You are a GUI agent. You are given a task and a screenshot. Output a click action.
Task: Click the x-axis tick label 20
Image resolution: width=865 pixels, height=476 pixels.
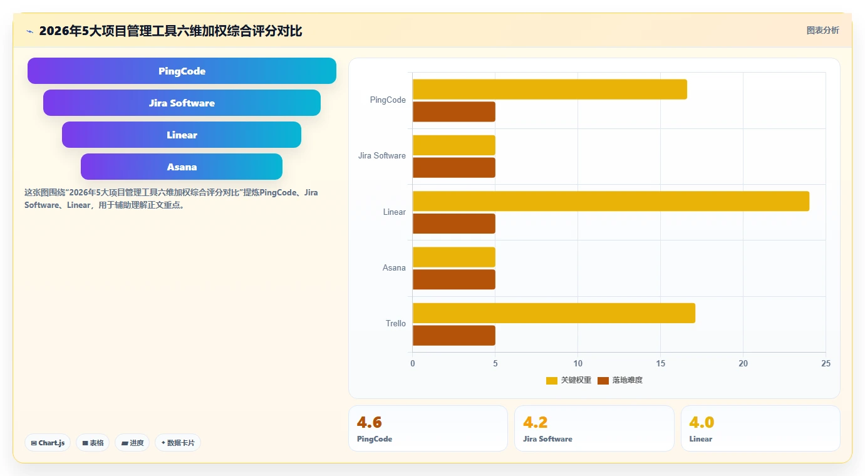click(743, 363)
